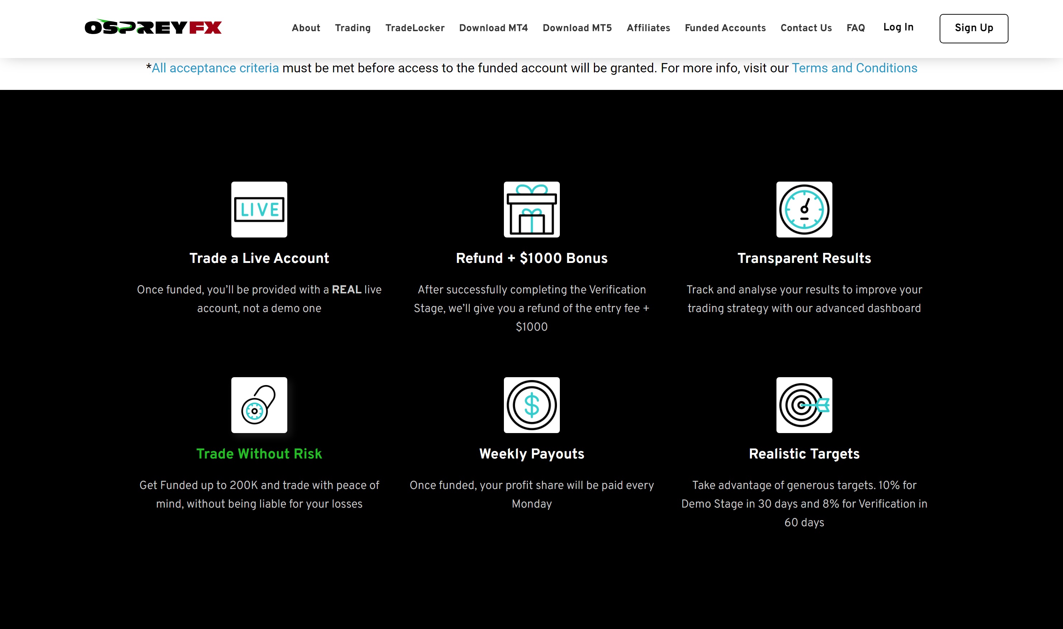Click the Transparent Results clock icon
The image size is (1063, 629).
click(804, 209)
